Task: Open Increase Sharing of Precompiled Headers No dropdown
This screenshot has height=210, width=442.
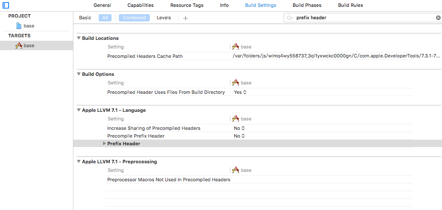Action: pyautogui.click(x=239, y=128)
